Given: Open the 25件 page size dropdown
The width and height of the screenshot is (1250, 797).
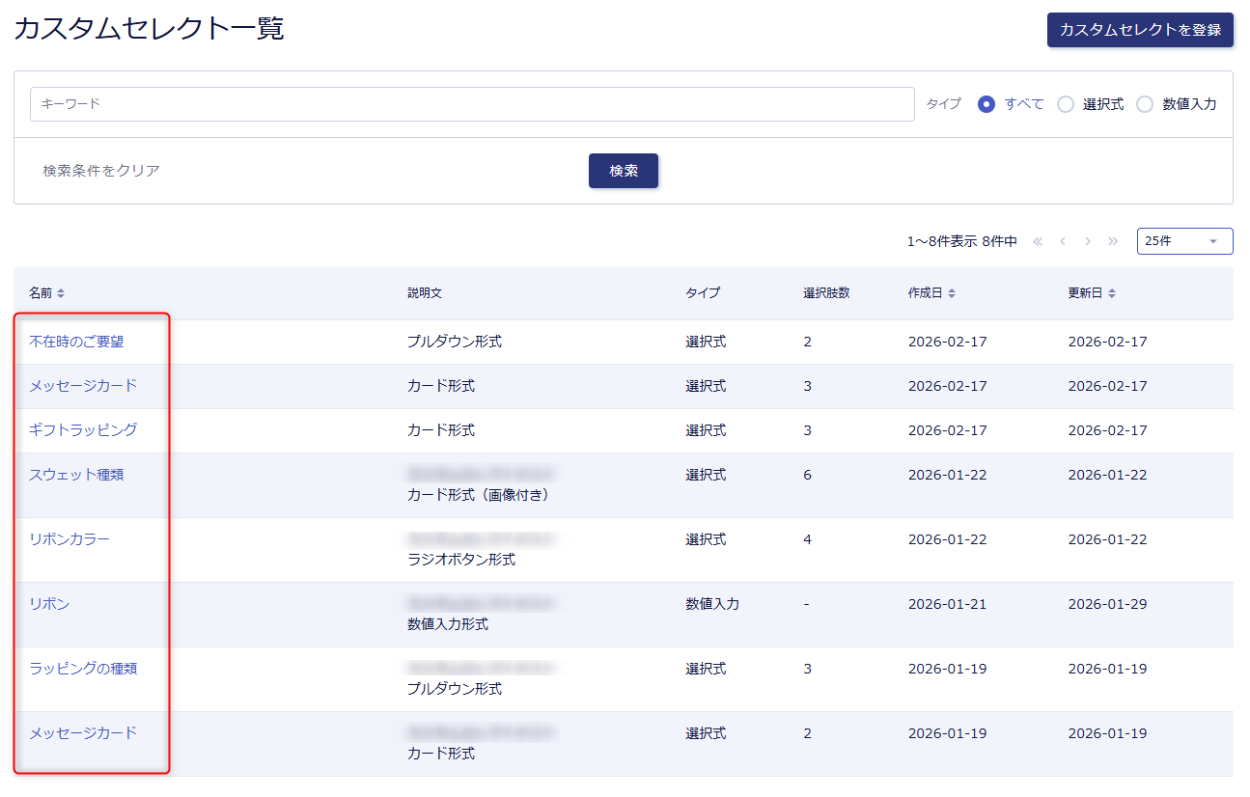Looking at the screenshot, I should [x=1184, y=241].
